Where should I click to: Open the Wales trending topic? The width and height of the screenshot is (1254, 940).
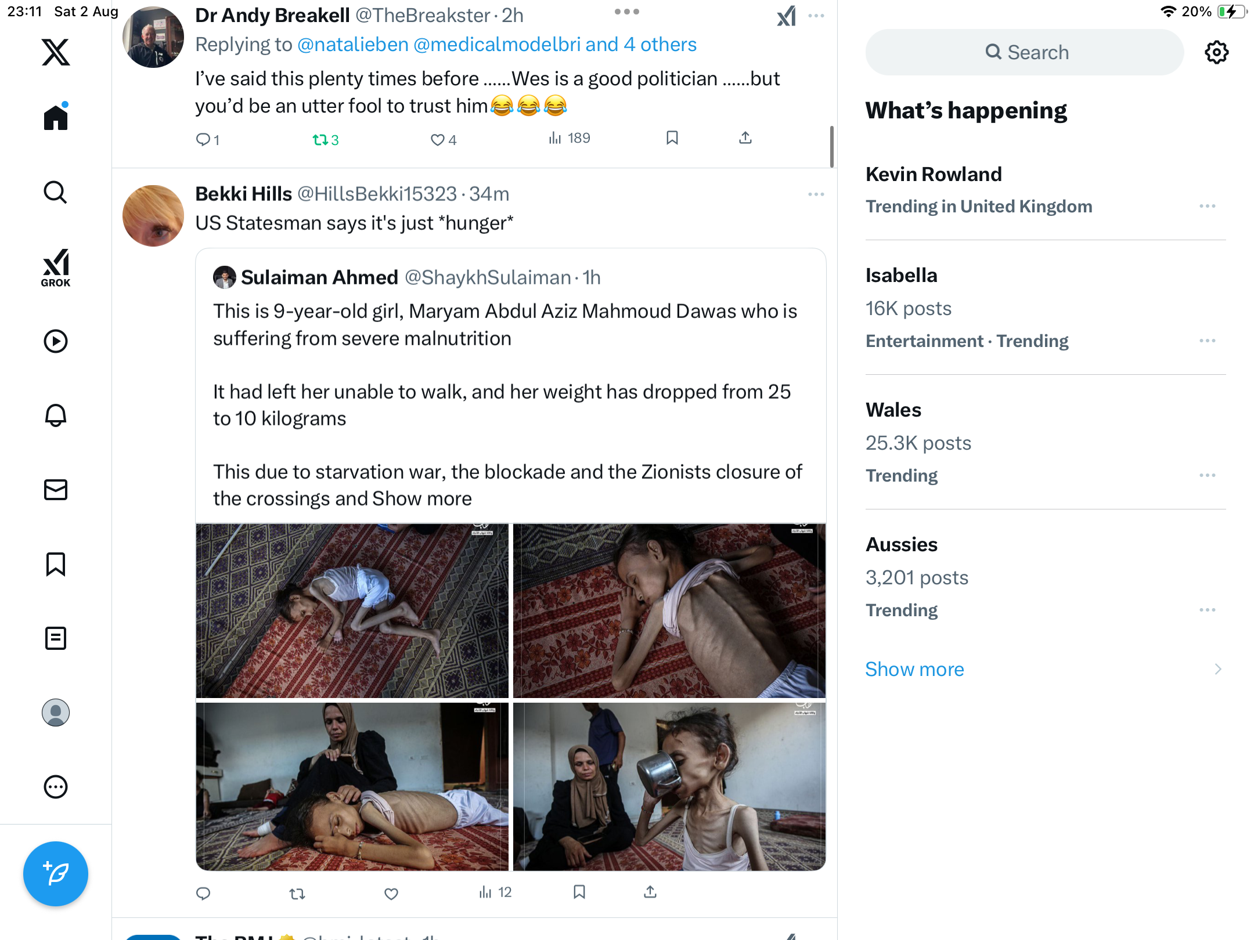(893, 410)
